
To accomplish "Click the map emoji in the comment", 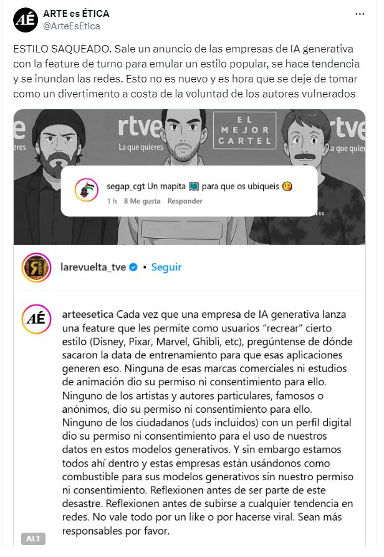I will [x=194, y=187].
